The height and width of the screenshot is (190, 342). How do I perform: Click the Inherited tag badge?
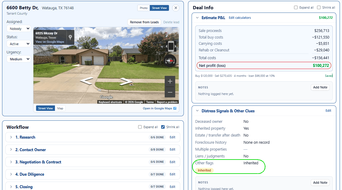[x=204, y=170]
